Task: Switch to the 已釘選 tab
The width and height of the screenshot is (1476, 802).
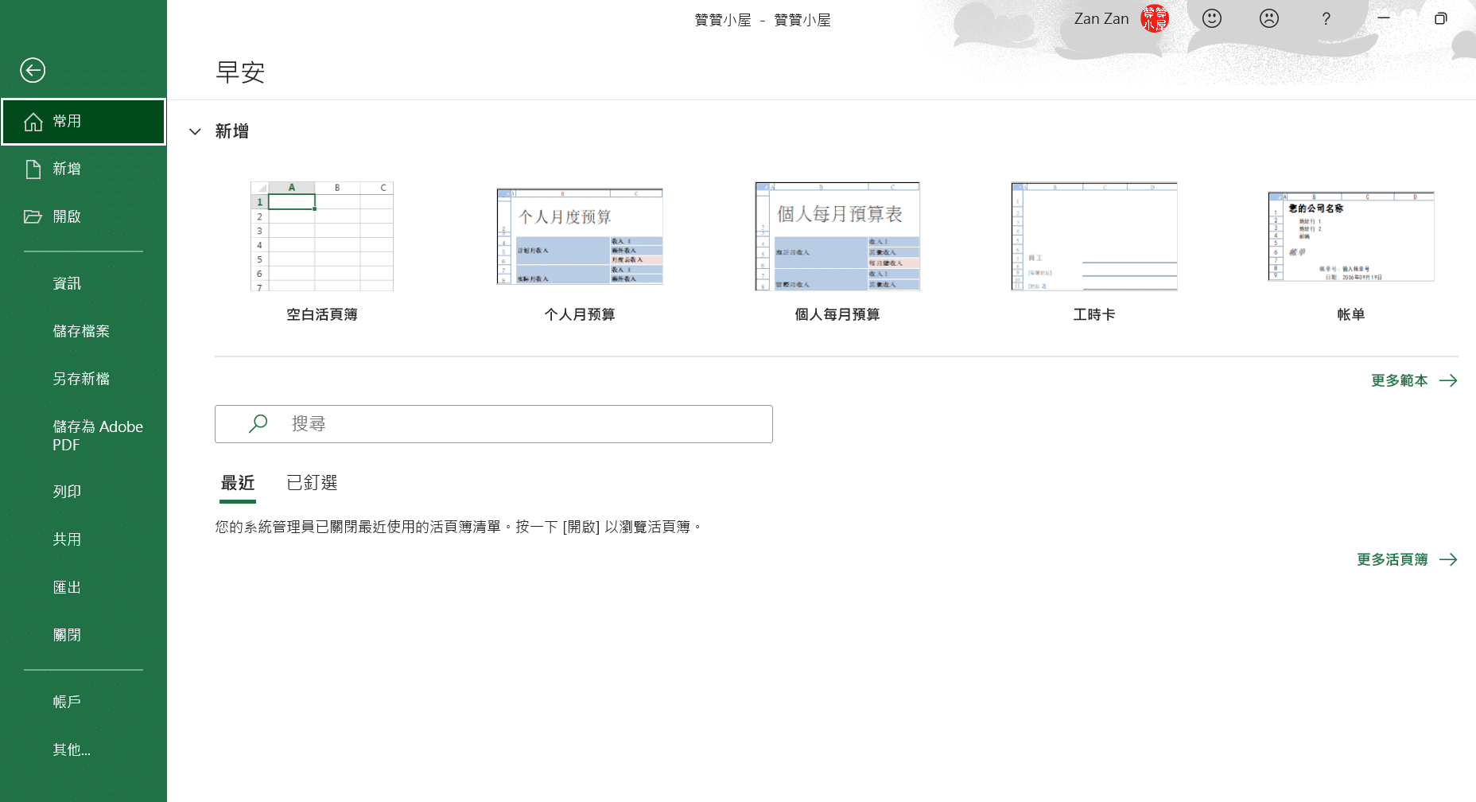Action: [x=313, y=483]
